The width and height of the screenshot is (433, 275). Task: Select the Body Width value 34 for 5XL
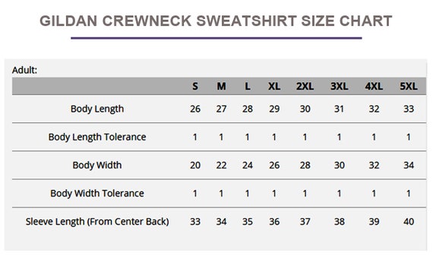pyautogui.click(x=409, y=166)
